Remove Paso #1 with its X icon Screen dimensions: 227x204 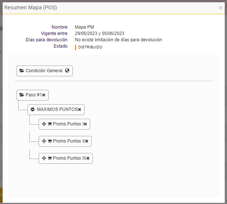pos(43,95)
